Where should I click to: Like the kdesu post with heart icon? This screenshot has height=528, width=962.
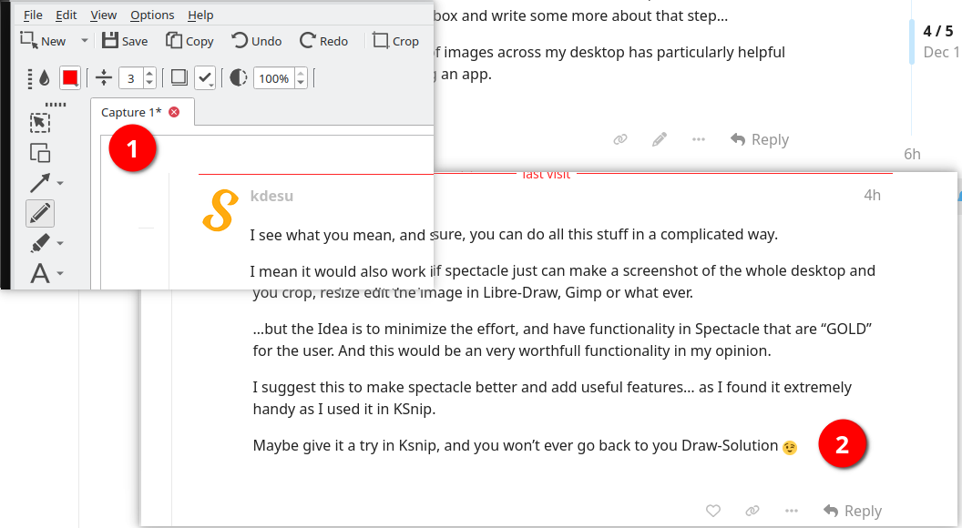pyautogui.click(x=714, y=511)
